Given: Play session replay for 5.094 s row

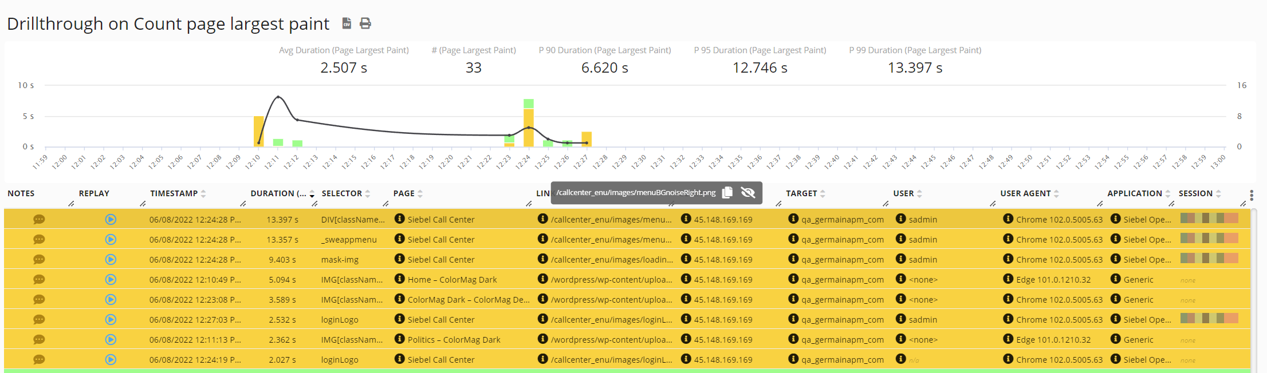Looking at the screenshot, I should (111, 280).
